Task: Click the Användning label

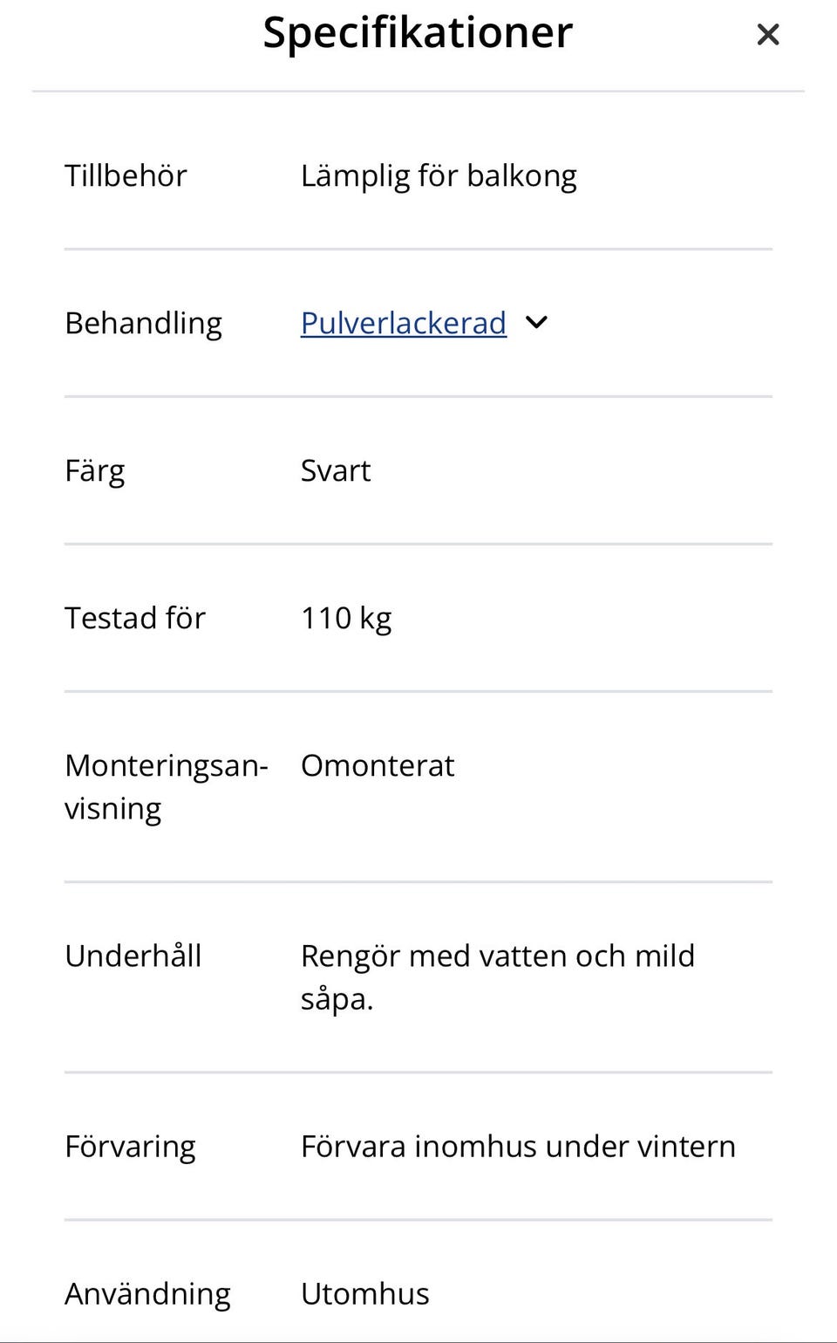Action: 147,1293
